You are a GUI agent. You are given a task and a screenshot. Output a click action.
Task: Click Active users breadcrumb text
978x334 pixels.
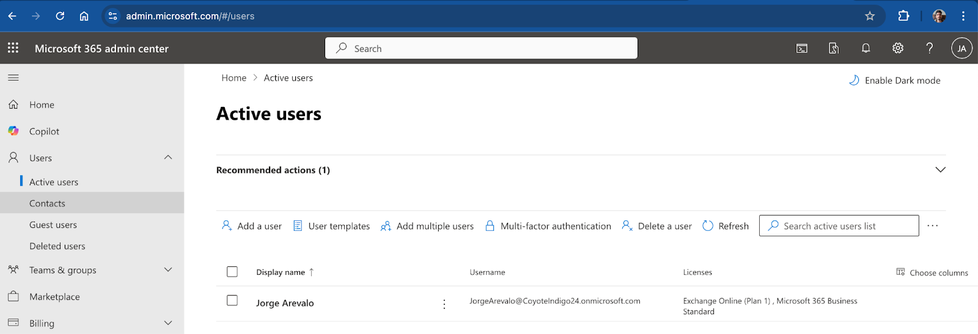(288, 78)
